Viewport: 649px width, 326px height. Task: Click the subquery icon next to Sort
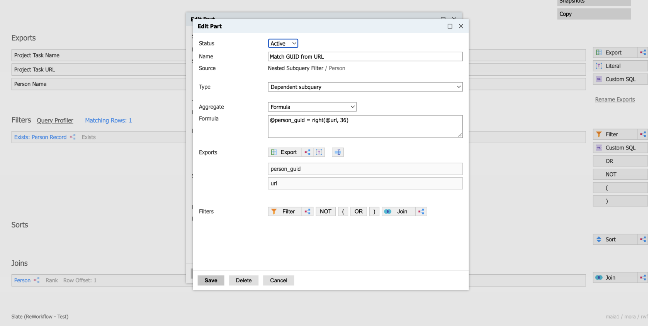643,239
